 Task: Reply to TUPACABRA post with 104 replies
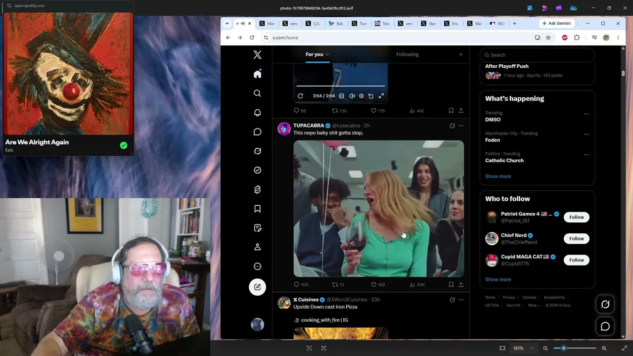point(301,285)
